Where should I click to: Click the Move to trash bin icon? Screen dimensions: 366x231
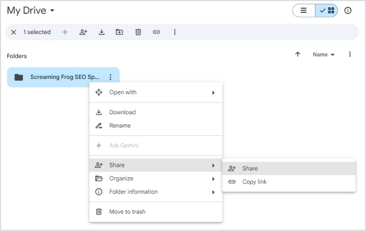coord(98,211)
